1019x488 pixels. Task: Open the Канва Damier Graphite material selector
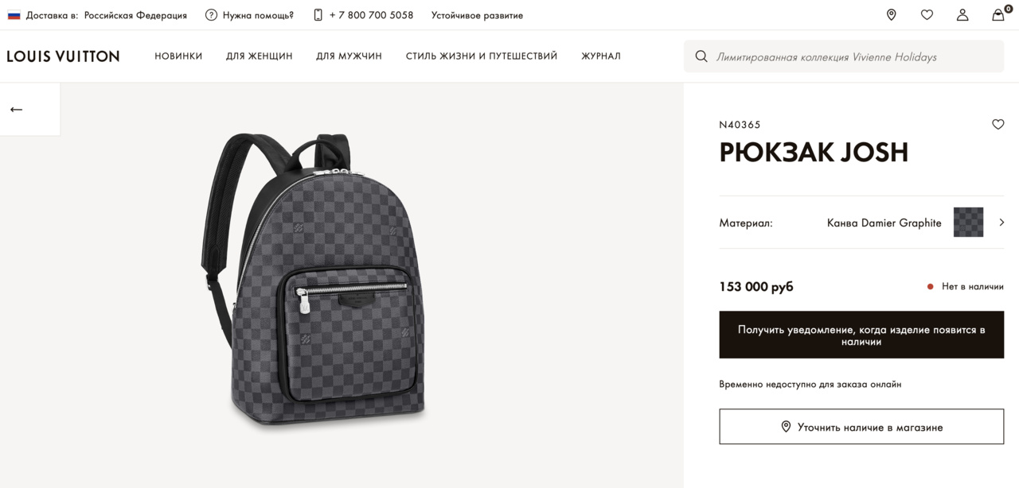[884, 223]
